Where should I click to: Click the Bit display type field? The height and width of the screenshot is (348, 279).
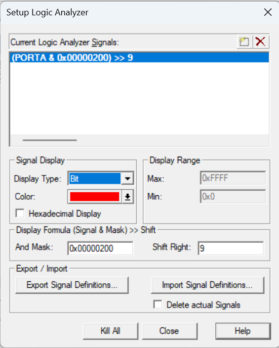pyautogui.click(x=95, y=178)
